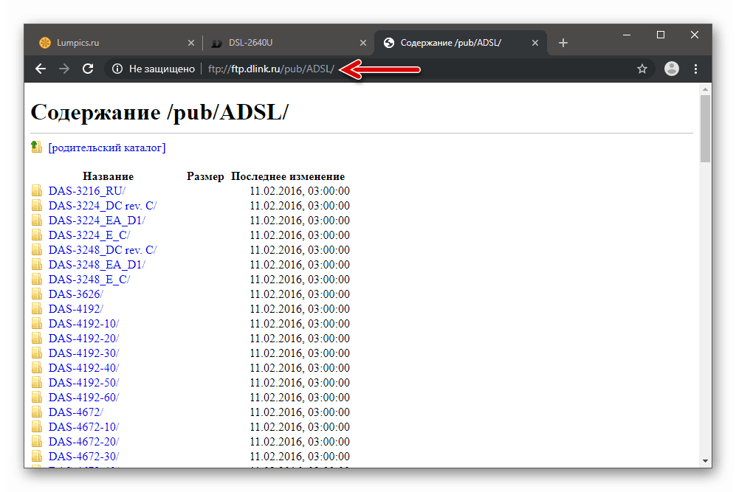736x492 pixels.
Task: Click the page heading 'Содержание /pub/ADSL/'
Action: pyautogui.click(x=159, y=113)
